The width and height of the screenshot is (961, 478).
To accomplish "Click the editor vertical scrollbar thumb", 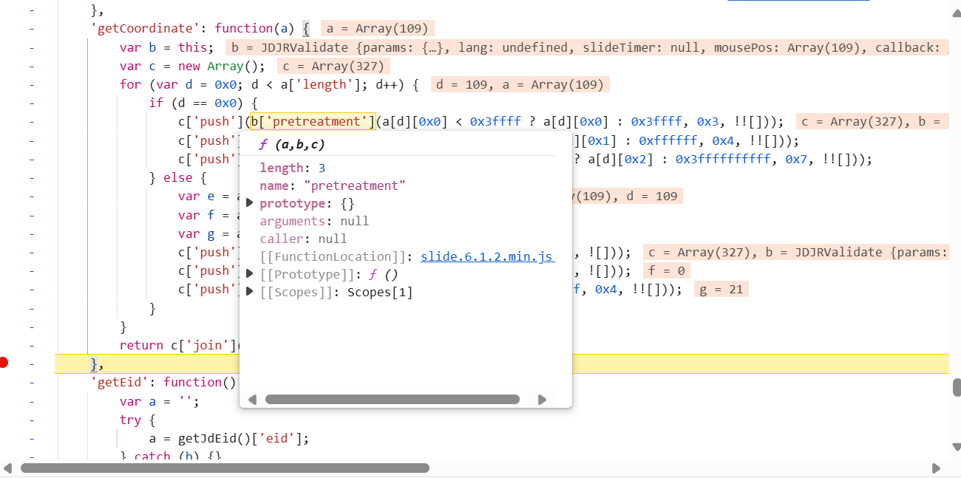I will point(956,387).
